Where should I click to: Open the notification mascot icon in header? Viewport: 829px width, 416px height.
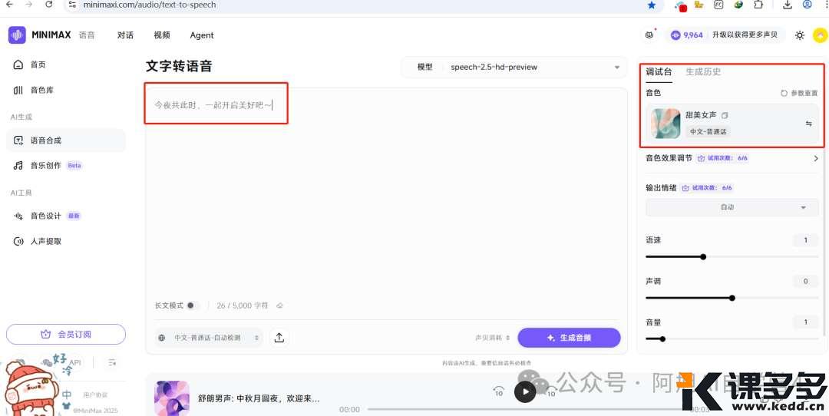(649, 35)
